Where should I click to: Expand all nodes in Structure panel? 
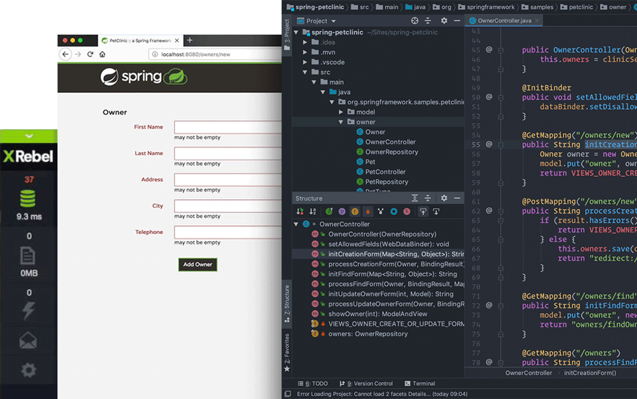414,198
